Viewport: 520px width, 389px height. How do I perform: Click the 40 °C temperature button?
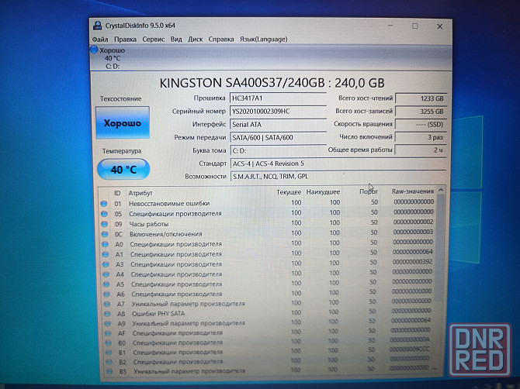click(x=123, y=170)
